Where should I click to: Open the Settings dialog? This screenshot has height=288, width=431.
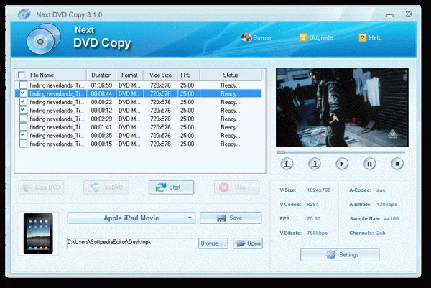coord(340,255)
